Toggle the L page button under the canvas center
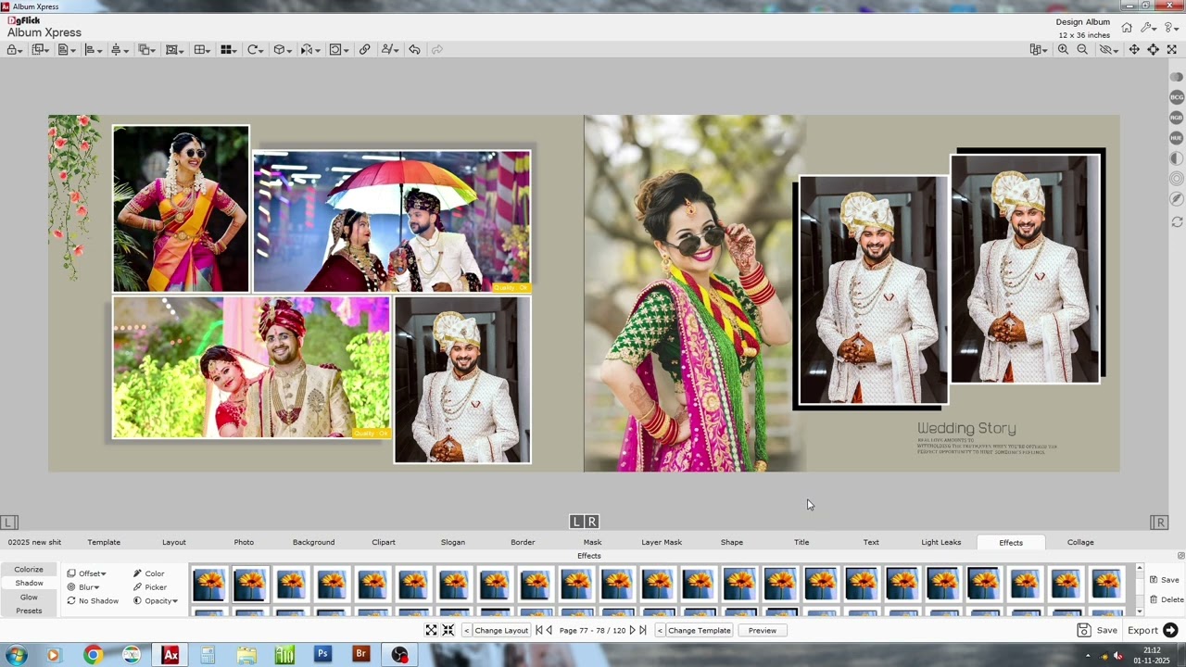 click(576, 522)
